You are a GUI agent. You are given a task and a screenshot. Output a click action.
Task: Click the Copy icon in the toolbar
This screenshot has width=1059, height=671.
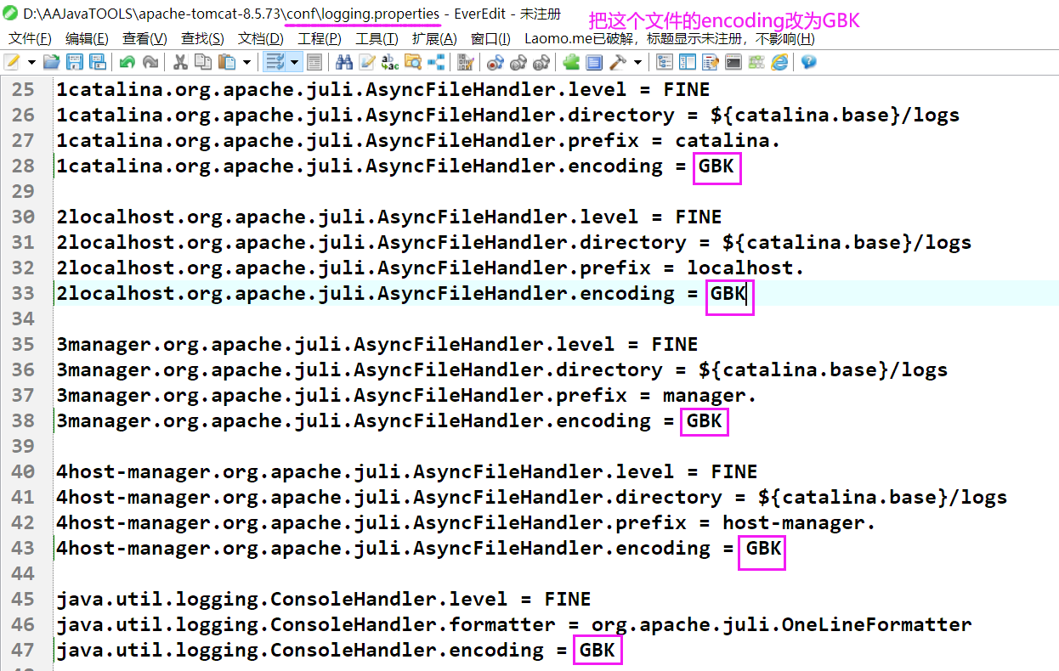[203, 62]
